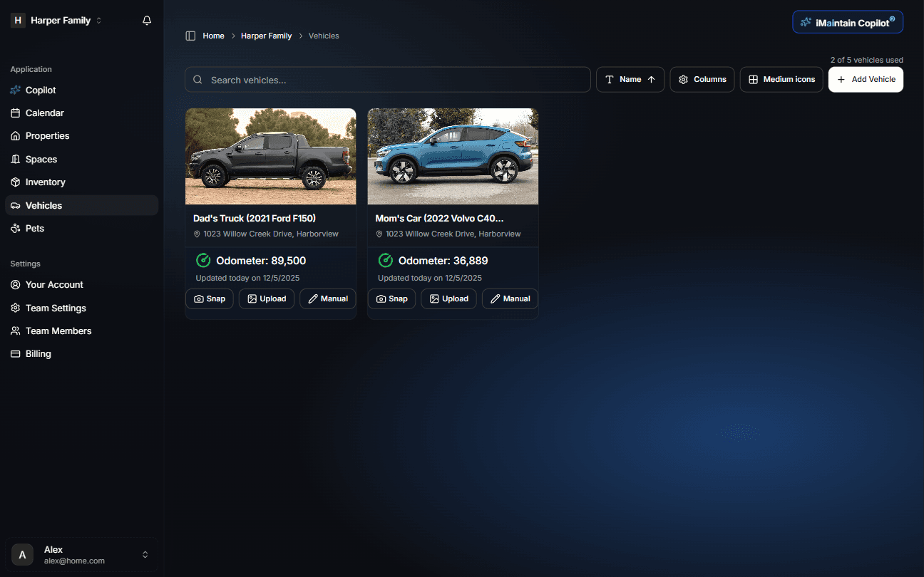
Task: Click the Harper Family H avatar
Action: point(18,21)
